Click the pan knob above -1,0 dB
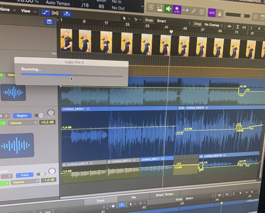265x213 pixels. pos(52,171)
